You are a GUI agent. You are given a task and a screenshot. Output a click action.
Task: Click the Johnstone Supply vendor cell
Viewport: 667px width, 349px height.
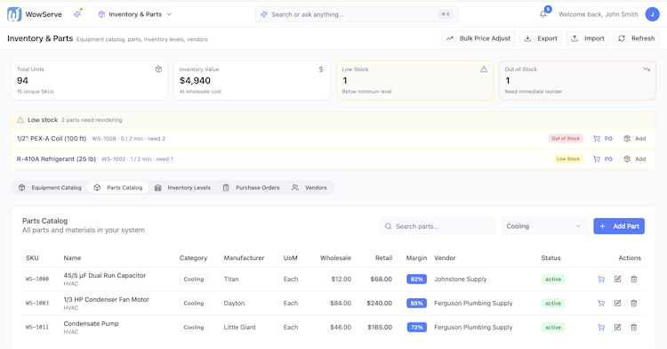(x=461, y=280)
